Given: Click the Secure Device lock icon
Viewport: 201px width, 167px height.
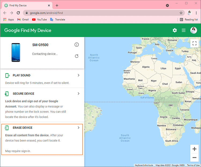Looking at the screenshot, I should coord(7,94).
